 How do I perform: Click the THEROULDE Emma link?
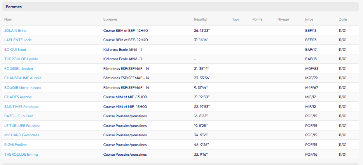pos(21,155)
